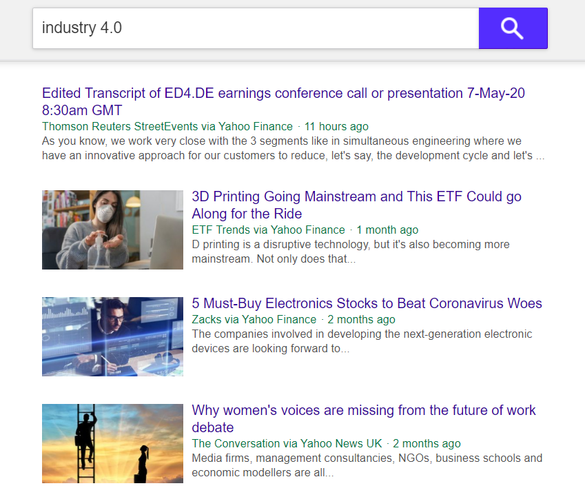Click the '11 hours ago' timestamp
The width and height of the screenshot is (585, 497).
tap(336, 126)
